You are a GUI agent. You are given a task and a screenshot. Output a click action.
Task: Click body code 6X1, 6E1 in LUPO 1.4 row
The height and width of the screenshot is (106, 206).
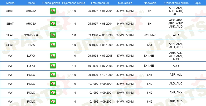pyautogui.click(x=150, y=66)
